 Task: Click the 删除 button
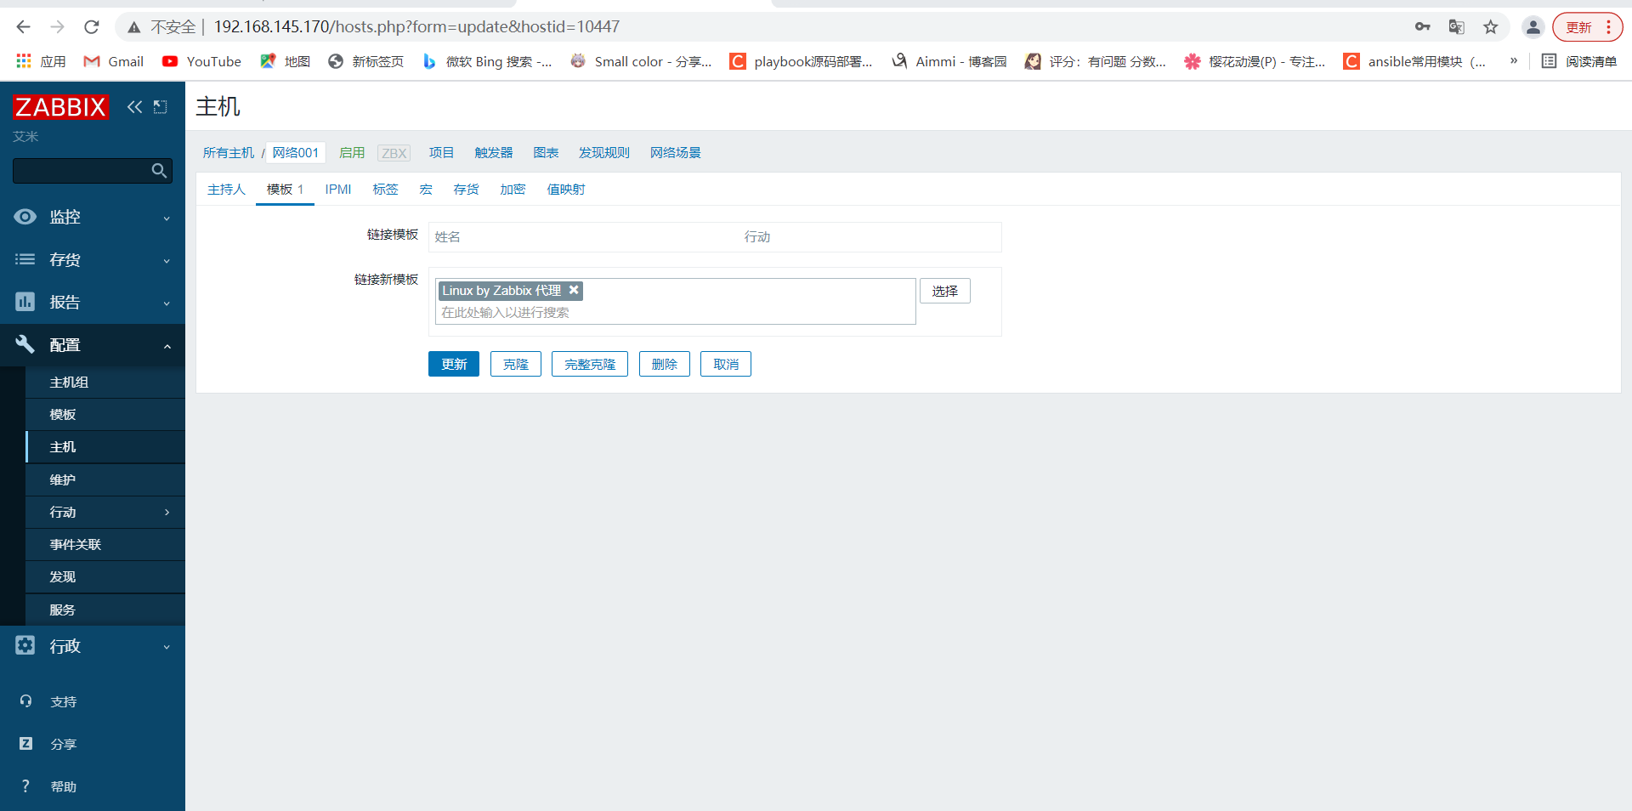(665, 364)
